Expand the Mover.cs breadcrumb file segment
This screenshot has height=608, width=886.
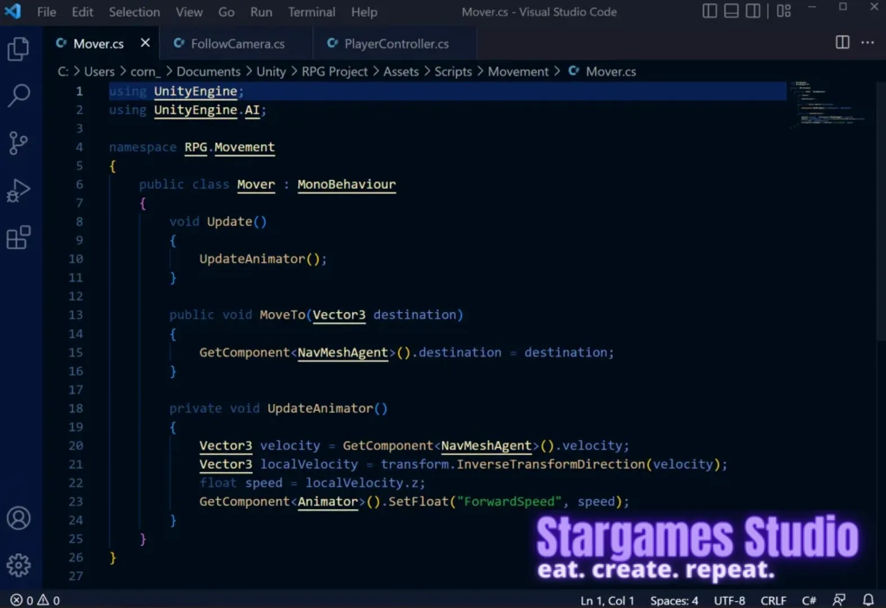click(602, 71)
